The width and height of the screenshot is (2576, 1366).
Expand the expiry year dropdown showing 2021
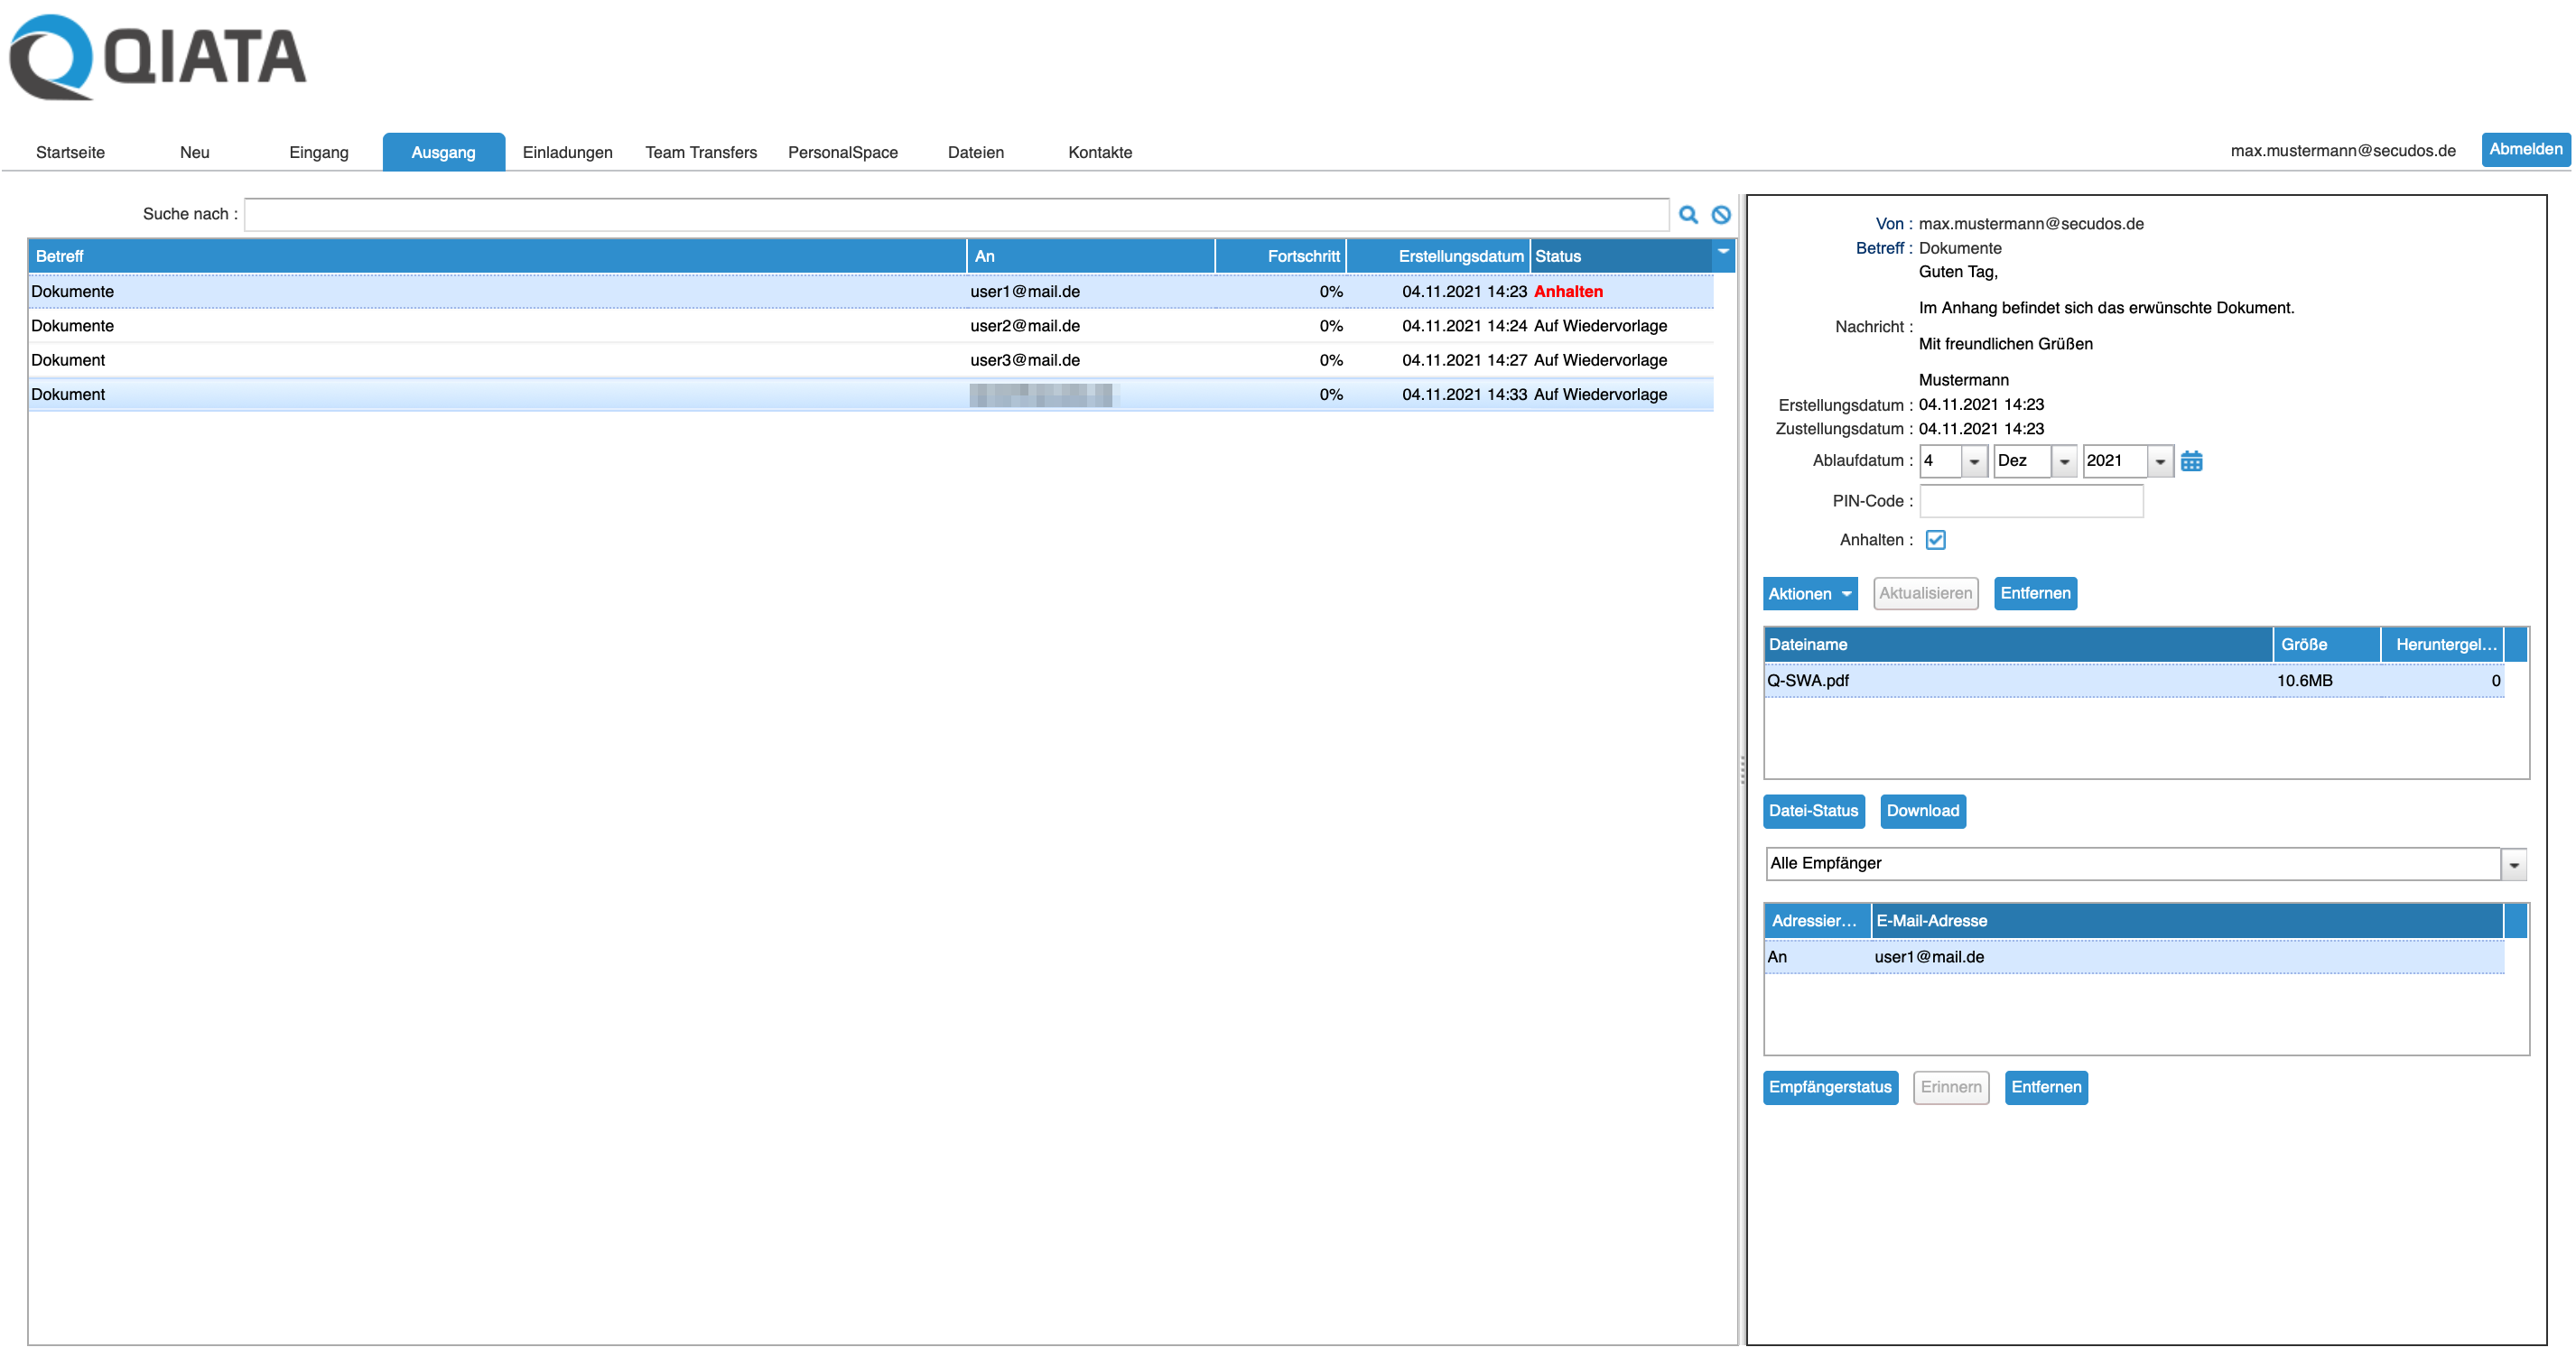(x=2159, y=461)
